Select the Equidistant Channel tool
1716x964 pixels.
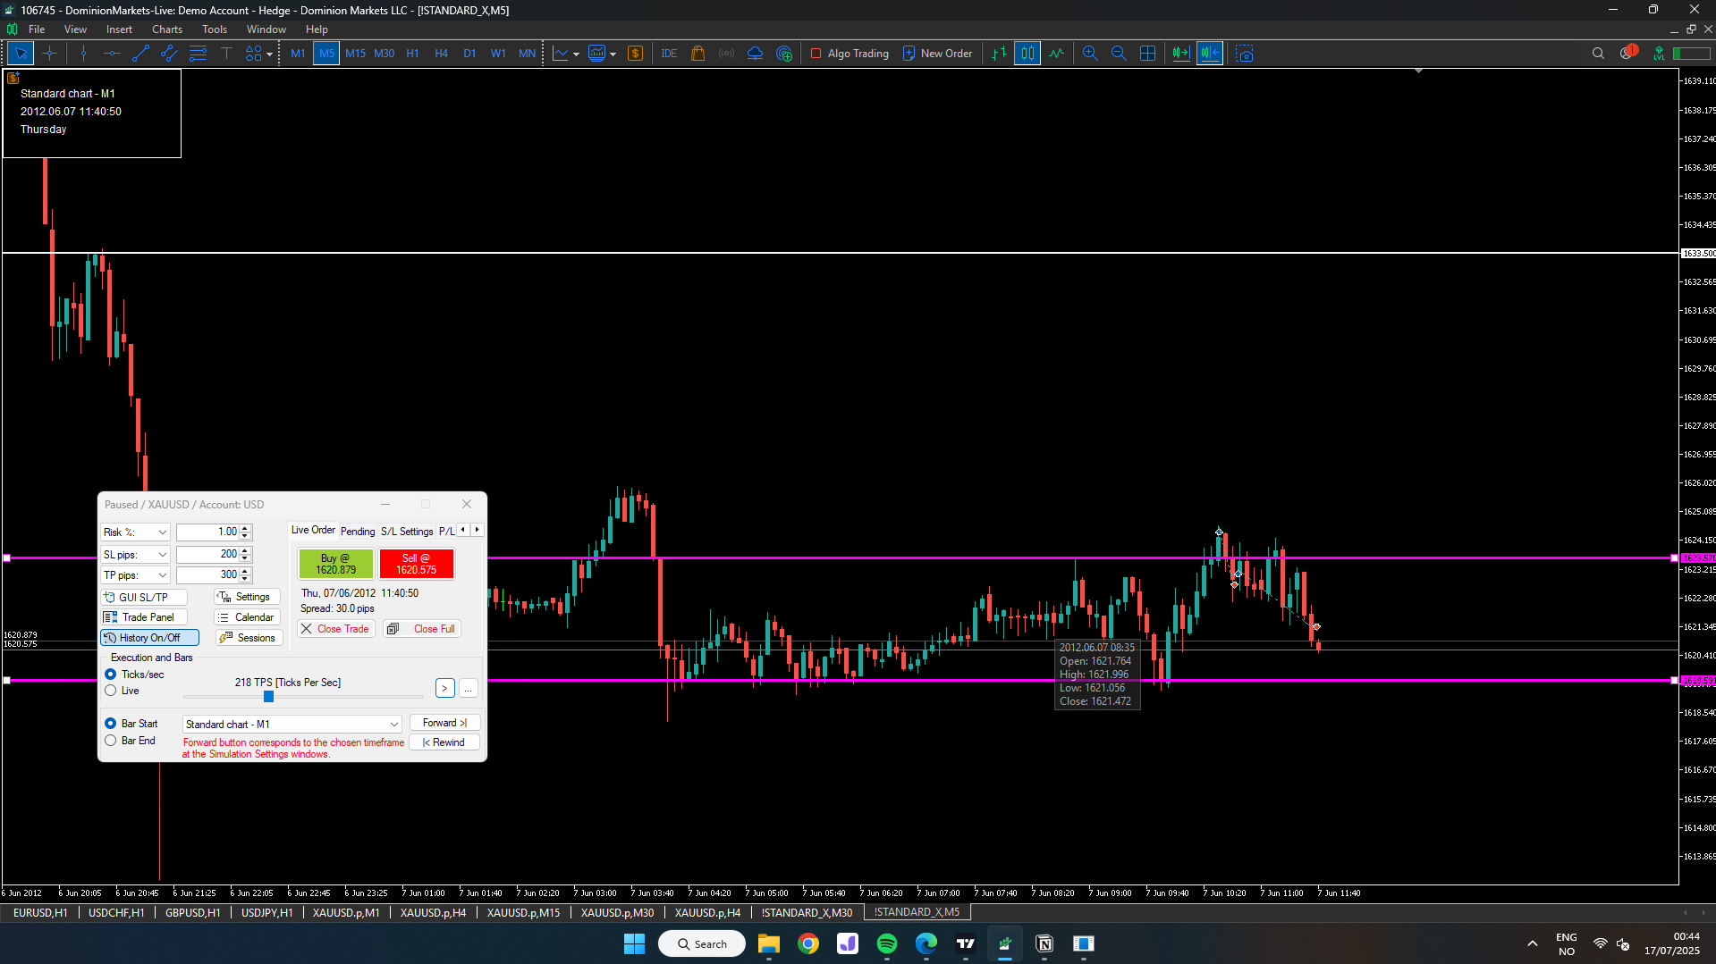tap(169, 54)
